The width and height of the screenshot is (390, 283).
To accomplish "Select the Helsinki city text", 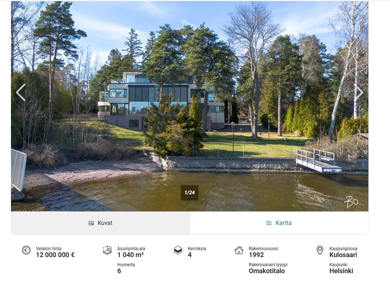I will click(341, 271).
